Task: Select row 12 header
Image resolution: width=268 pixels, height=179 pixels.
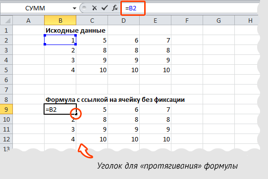Action: [6, 139]
